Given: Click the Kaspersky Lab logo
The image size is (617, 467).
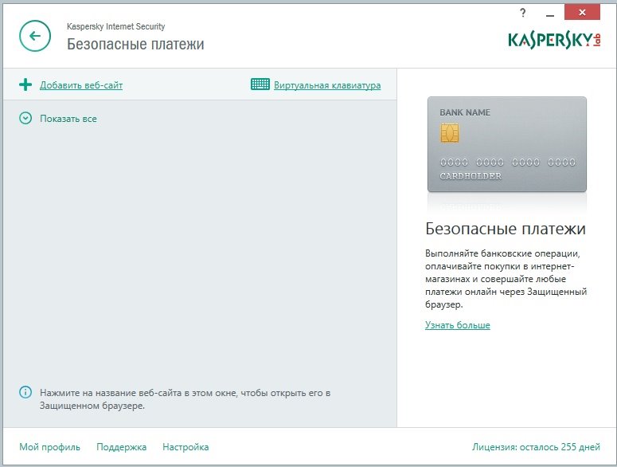Looking at the screenshot, I should 554,40.
